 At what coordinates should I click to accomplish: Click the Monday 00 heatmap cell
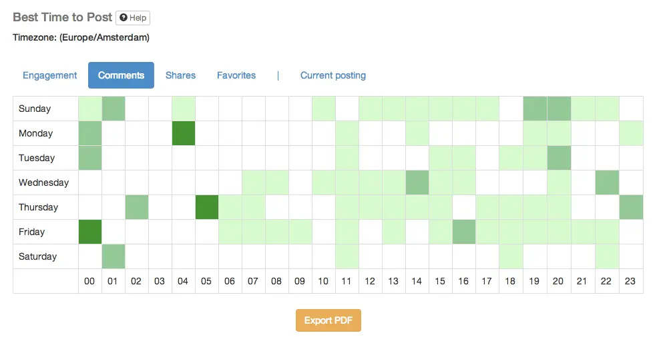[90, 133]
